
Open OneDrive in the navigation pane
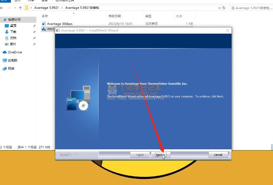click(x=15, y=52)
